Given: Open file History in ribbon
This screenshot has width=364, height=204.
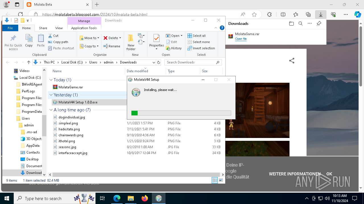Looking at the screenshot, I should 174,48.
